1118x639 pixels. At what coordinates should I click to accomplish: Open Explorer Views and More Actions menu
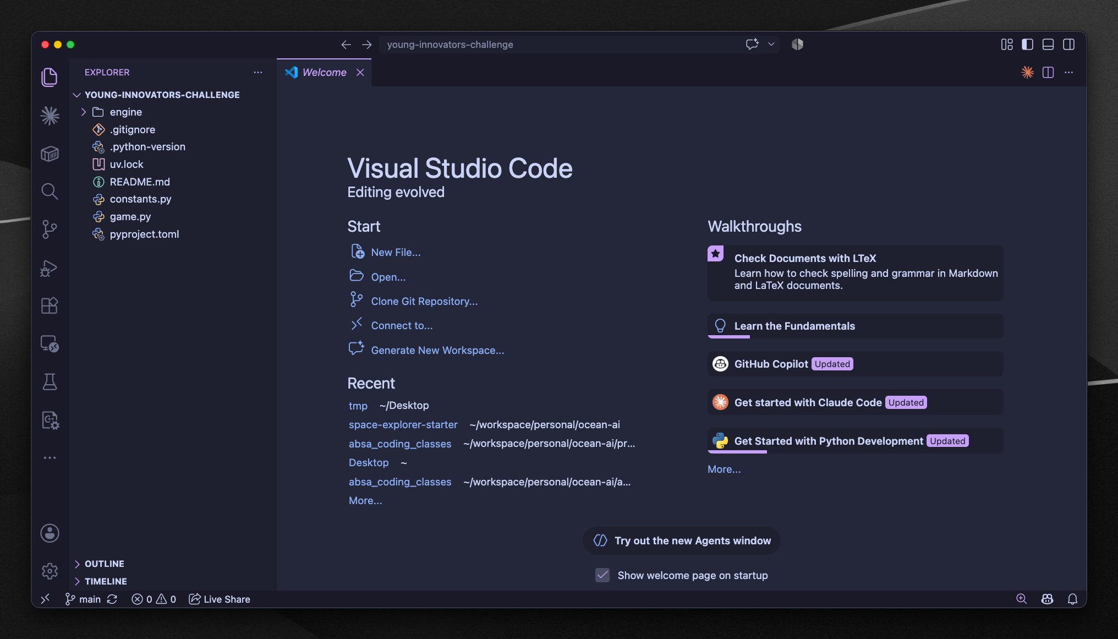tap(258, 73)
